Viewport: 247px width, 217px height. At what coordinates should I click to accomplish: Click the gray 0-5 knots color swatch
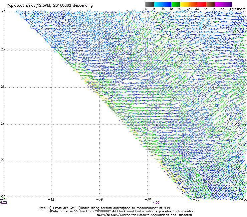point(150,4)
